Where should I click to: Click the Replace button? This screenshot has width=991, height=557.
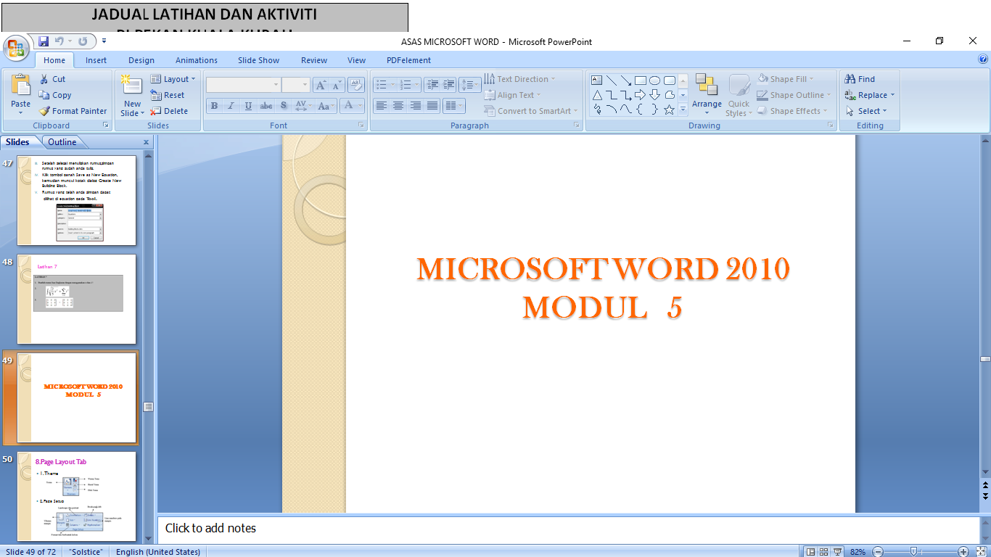tap(870, 95)
